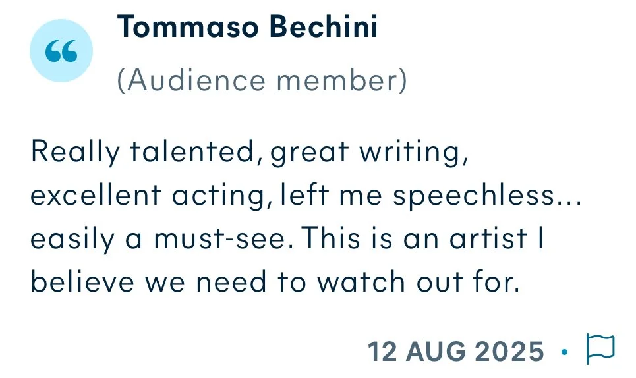Click the dot separator beside the date
636x378 pixels.
click(x=564, y=352)
